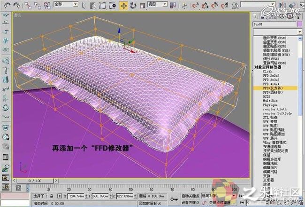305x207 pixels.
Task: Click the reactor Analyze World magnifier icon
Action: pyautogui.click(x=6, y=168)
